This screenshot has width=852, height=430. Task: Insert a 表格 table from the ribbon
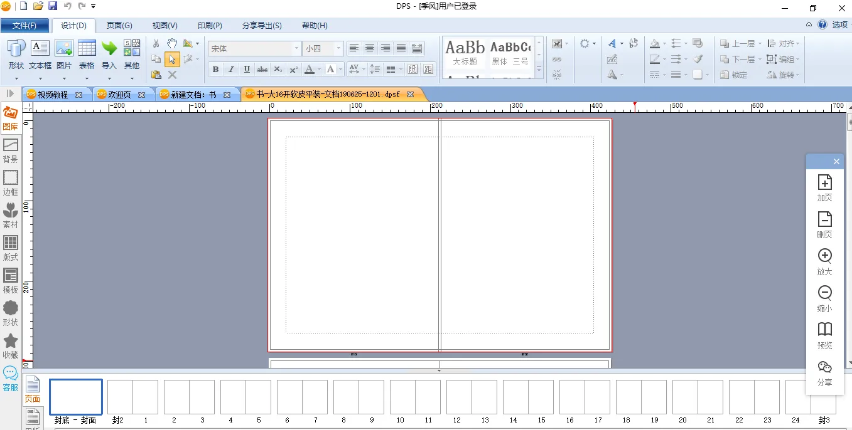pyautogui.click(x=87, y=54)
